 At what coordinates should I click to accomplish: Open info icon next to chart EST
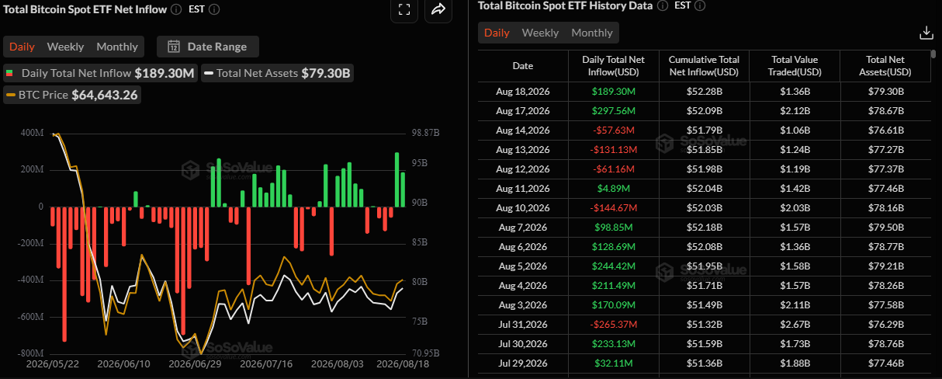coord(214,9)
